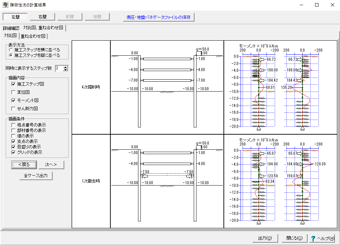Click the pin support triangle in bottom-left moment chart
The image size is (340, 245).
259,222
